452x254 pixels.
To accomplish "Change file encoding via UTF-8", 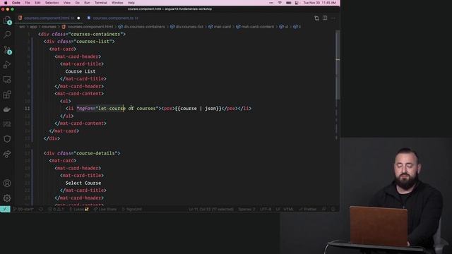I will [x=266, y=209].
